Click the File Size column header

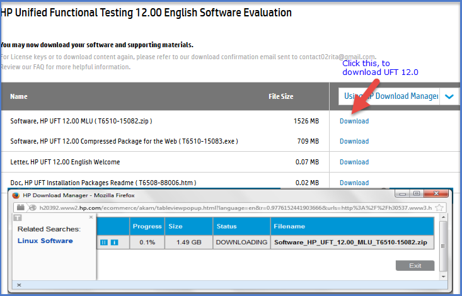281,96
